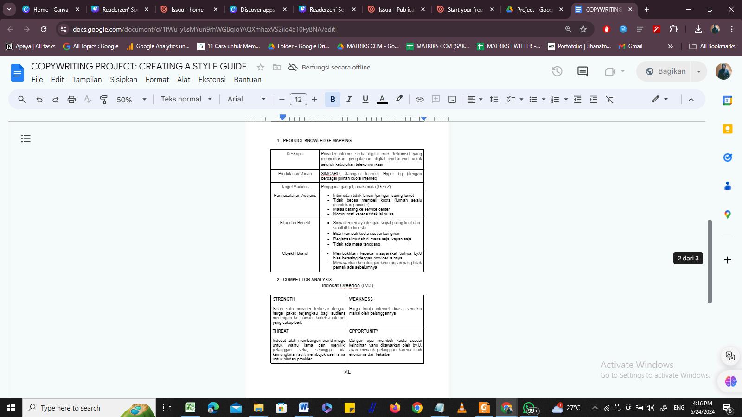Click the font size field
This screenshot has height=417, width=742.
tap(298, 99)
